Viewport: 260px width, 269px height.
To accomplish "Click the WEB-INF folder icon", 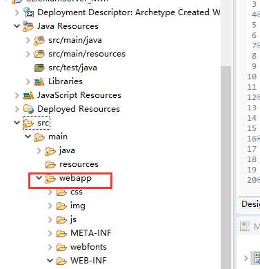I will point(61,261).
